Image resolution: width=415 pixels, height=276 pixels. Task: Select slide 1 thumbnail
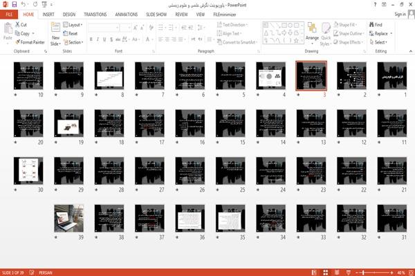(x=392, y=75)
